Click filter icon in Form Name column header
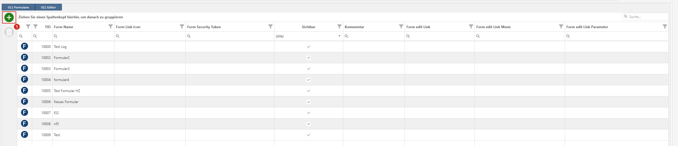The height and width of the screenshot is (146, 678). click(111, 26)
